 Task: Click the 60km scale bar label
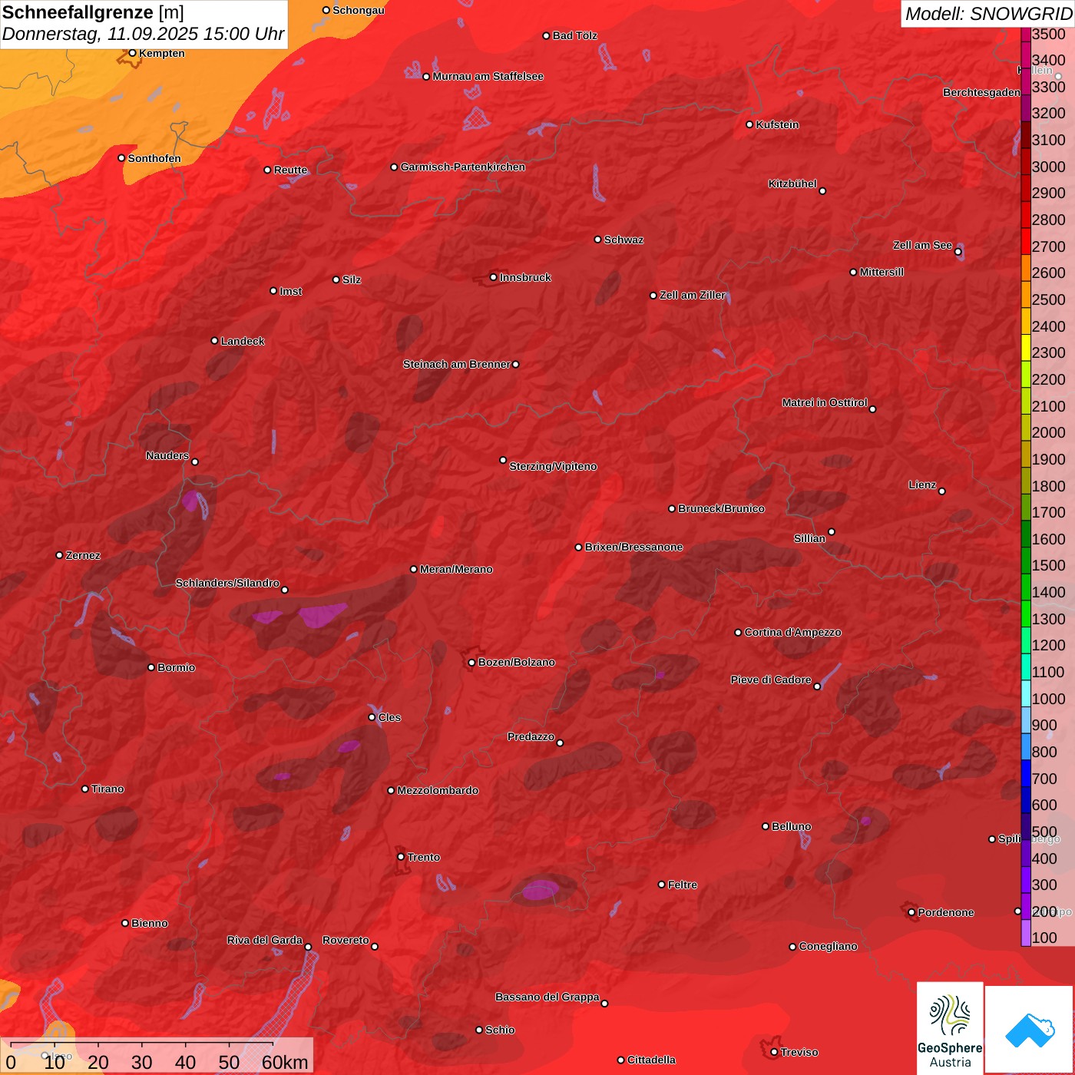[285, 1063]
